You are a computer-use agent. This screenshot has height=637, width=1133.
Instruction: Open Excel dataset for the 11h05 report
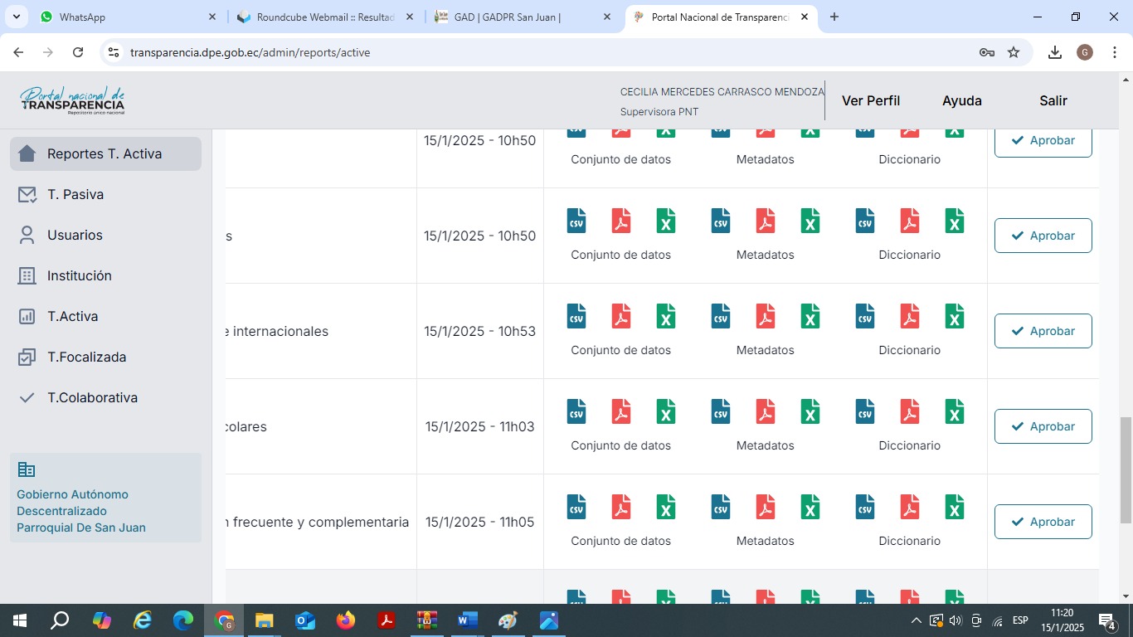(665, 507)
